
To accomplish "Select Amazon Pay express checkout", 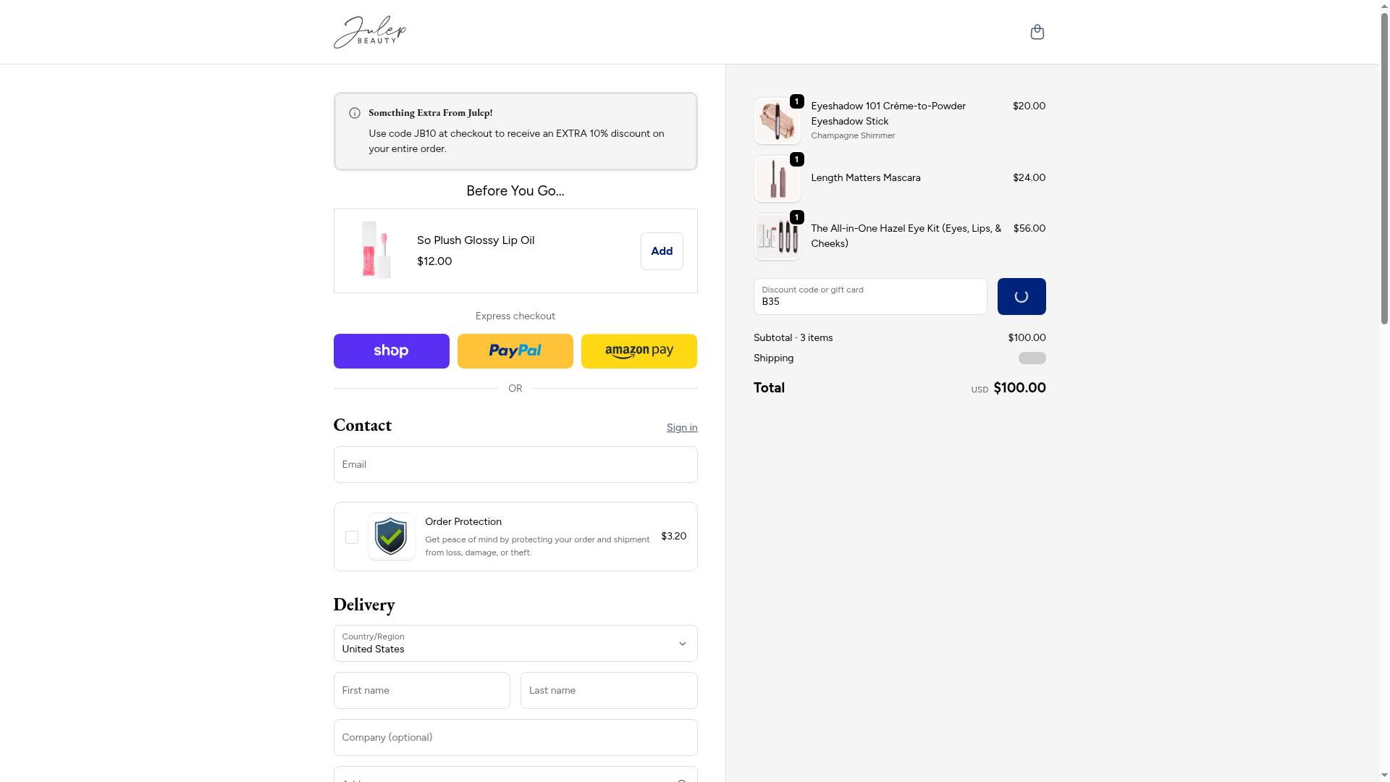I will pos(639,351).
